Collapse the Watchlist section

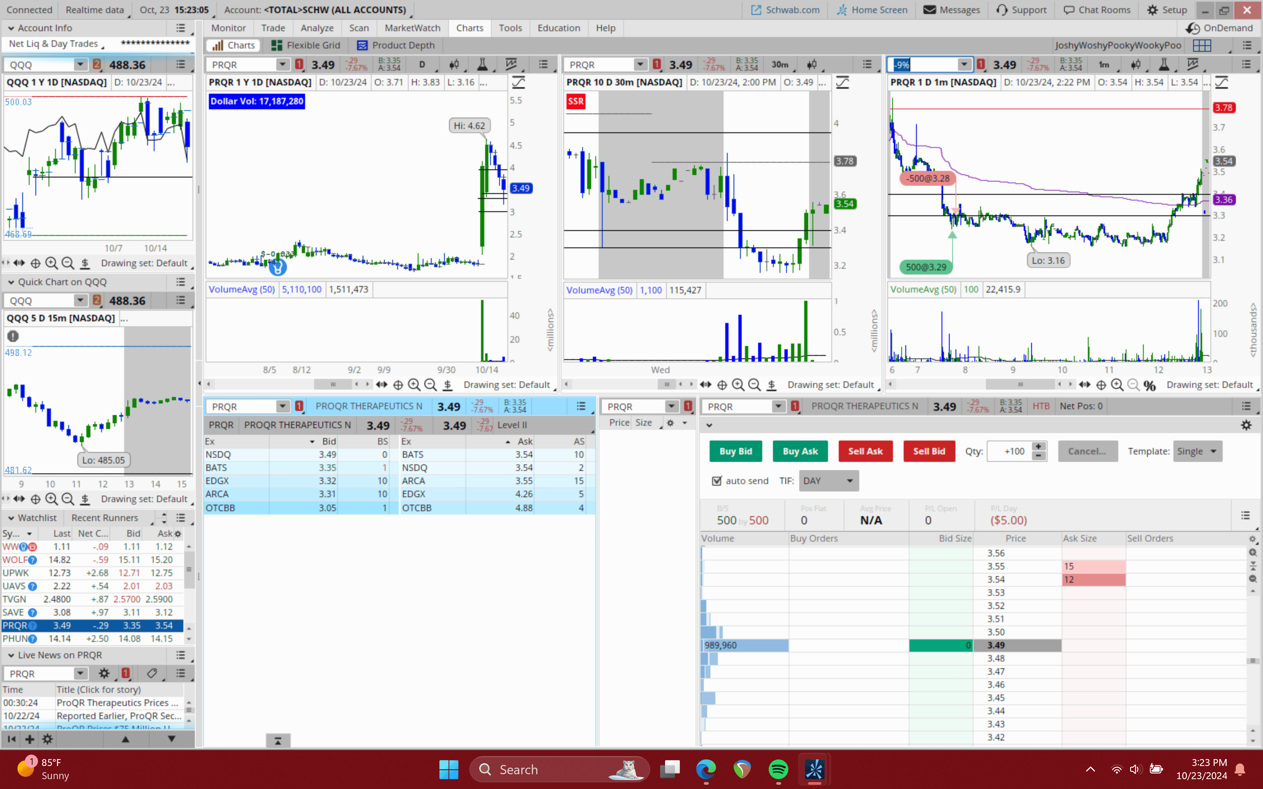[11, 518]
